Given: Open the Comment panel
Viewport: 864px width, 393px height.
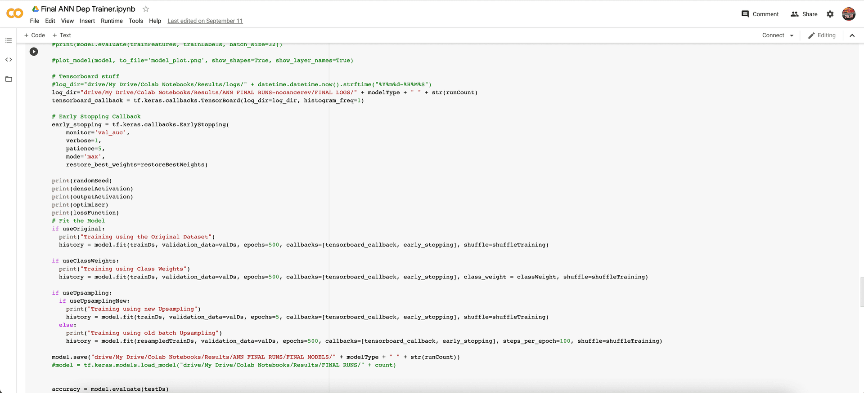Looking at the screenshot, I should point(760,14).
